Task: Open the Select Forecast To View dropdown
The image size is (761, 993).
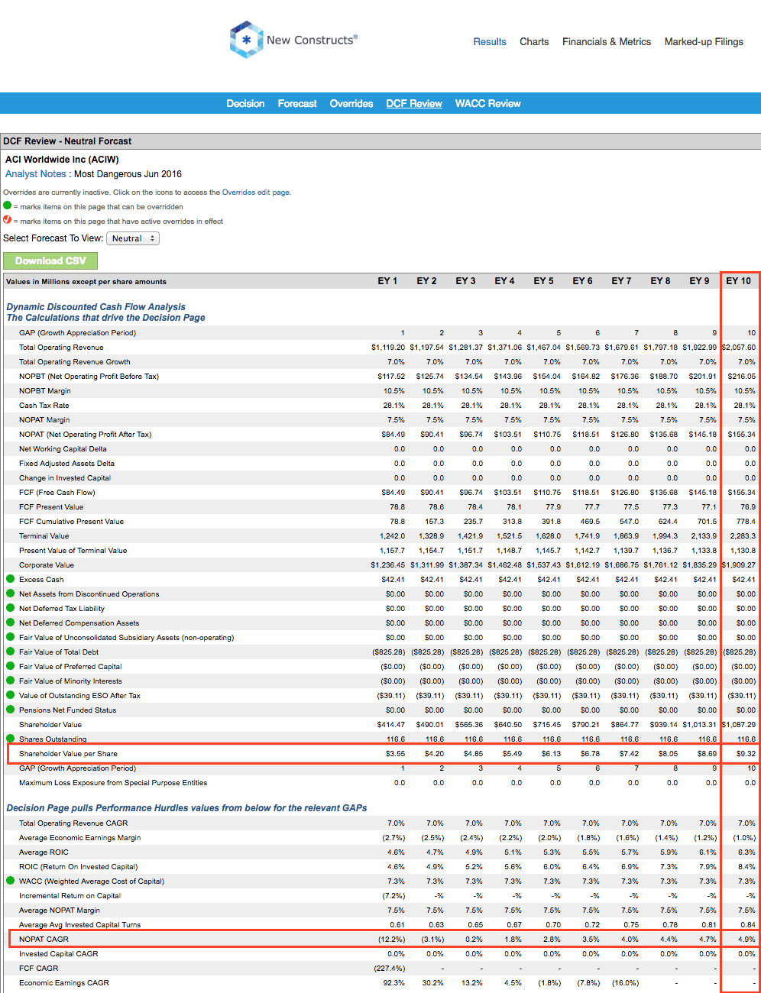Action: pos(133,238)
